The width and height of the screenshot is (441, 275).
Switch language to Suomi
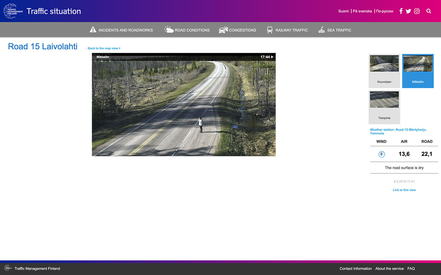click(343, 11)
